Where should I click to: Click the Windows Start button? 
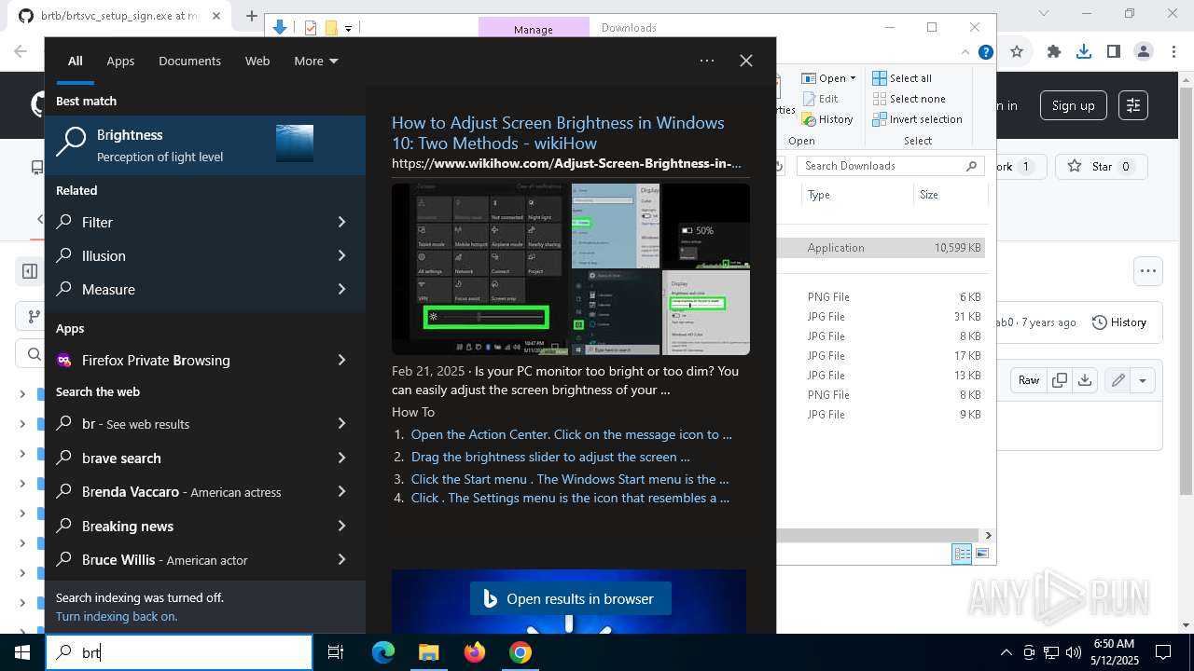coord(22,652)
